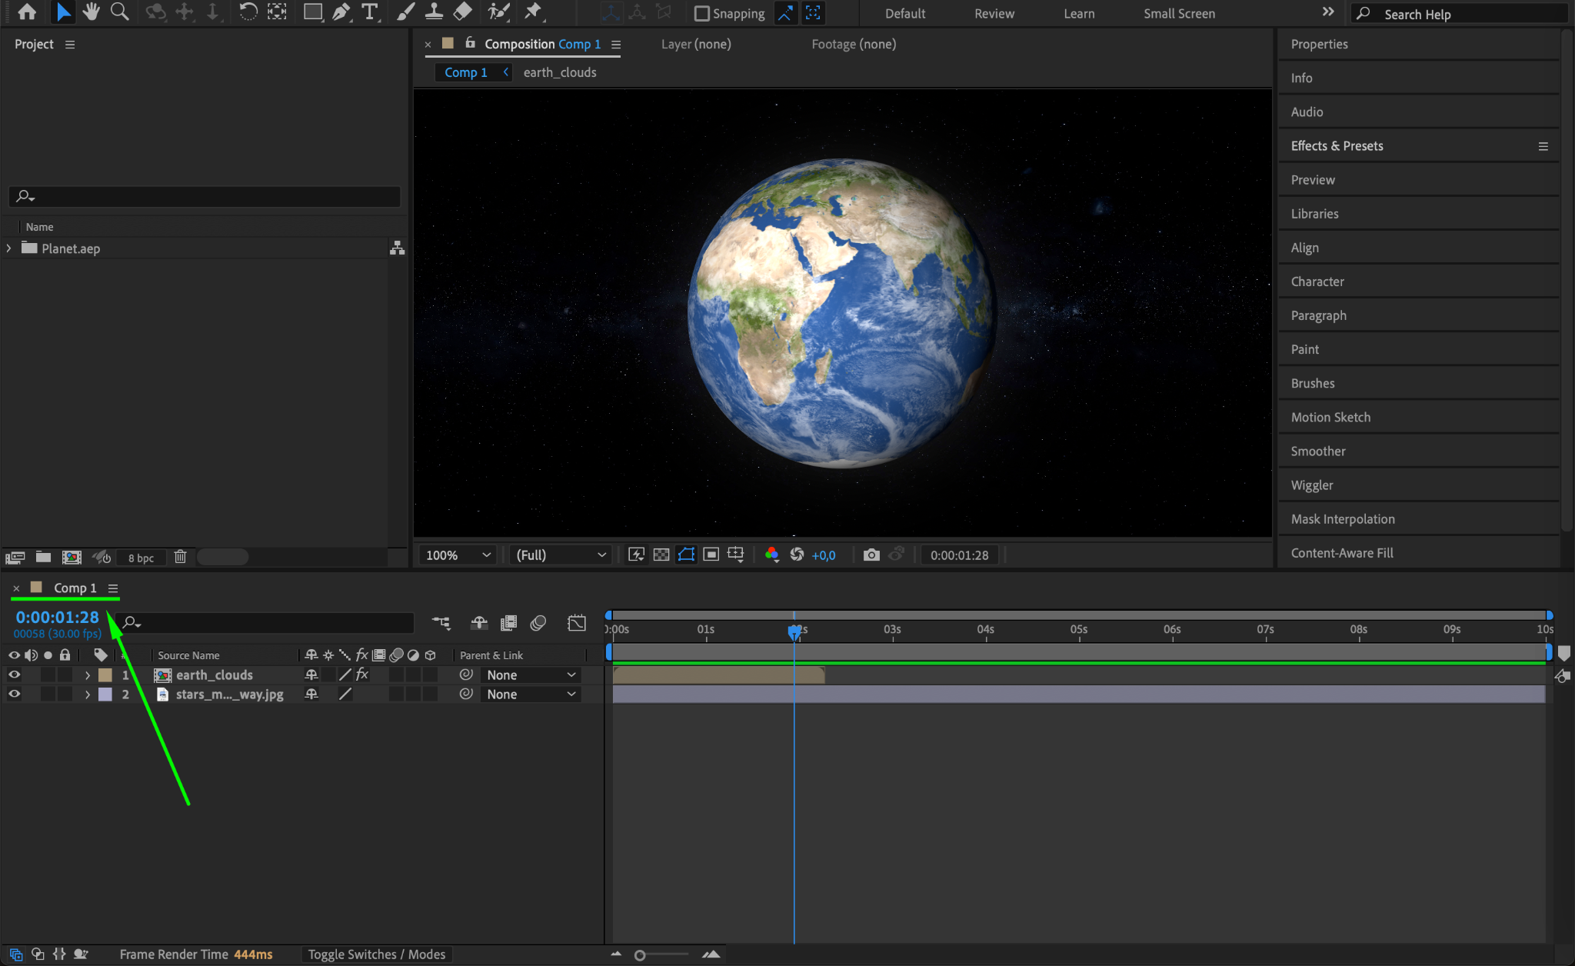Switch to the Review workspace
1575x966 pixels.
click(x=994, y=13)
